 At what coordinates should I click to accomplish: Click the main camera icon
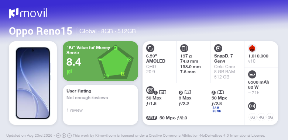coord(150,90)
